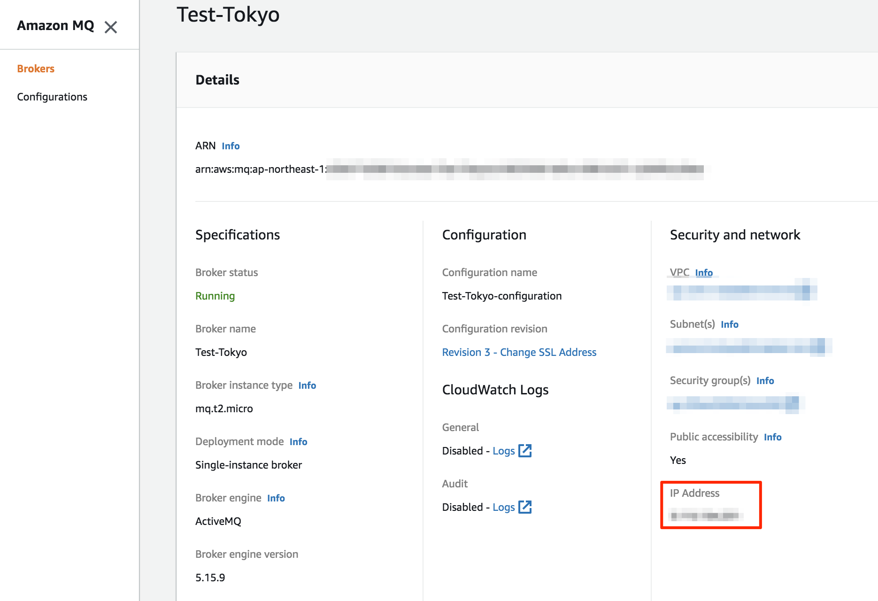Screen dimensions: 878x601
Task: Select the Yes public accessibility value
Action: [x=678, y=460]
